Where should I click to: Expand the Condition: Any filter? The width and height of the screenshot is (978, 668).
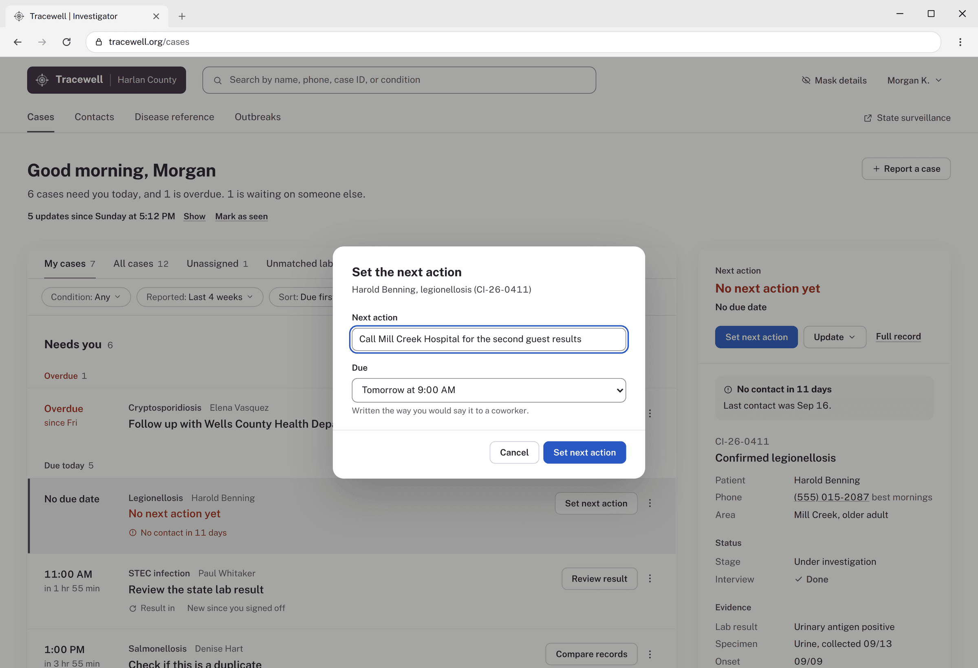coord(86,297)
